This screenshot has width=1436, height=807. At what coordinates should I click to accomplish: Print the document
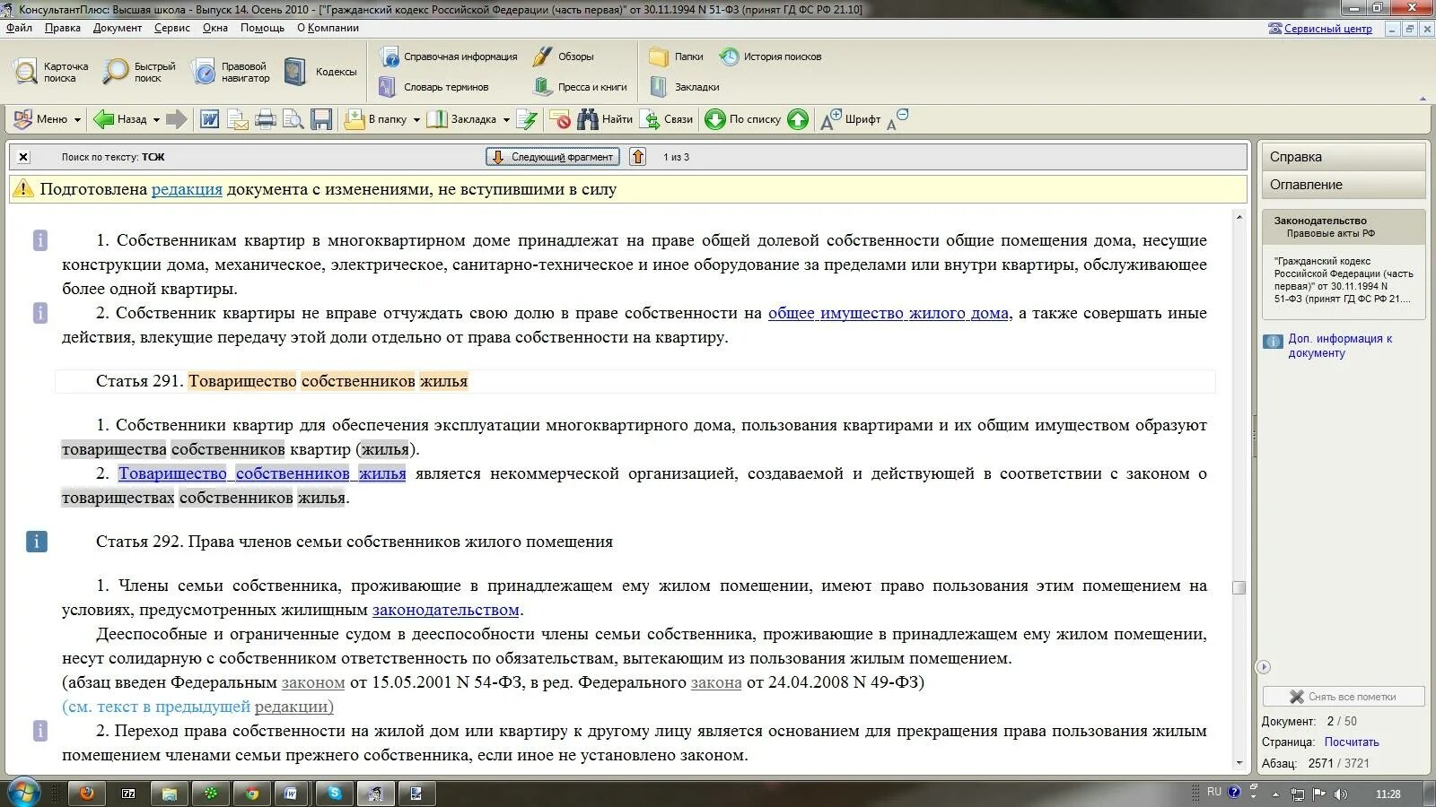tap(266, 119)
